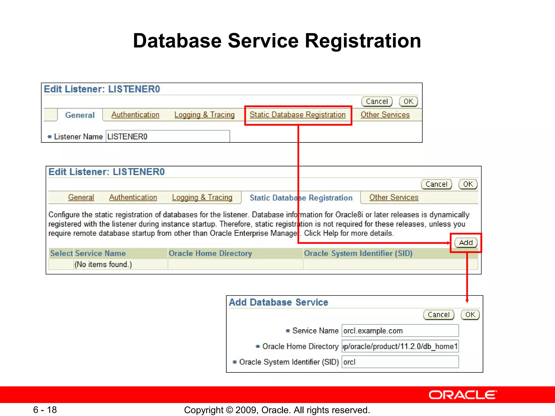
Task: Click the Oracle Home Directory input field
Action: pos(400,346)
